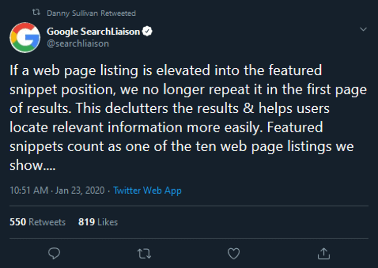Click the blue verified badge checkmark
The height and width of the screenshot is (268, 378).
[x=147, y=31]
